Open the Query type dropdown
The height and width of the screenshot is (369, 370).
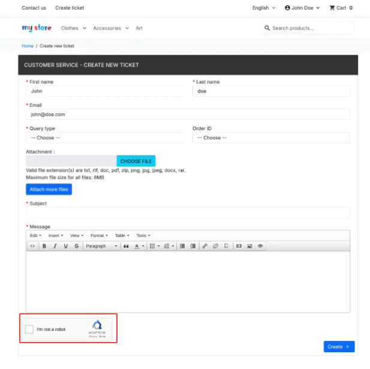tap(104, 137)
